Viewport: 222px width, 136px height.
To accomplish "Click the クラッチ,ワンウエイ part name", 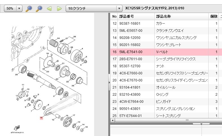I will point(170,31).
